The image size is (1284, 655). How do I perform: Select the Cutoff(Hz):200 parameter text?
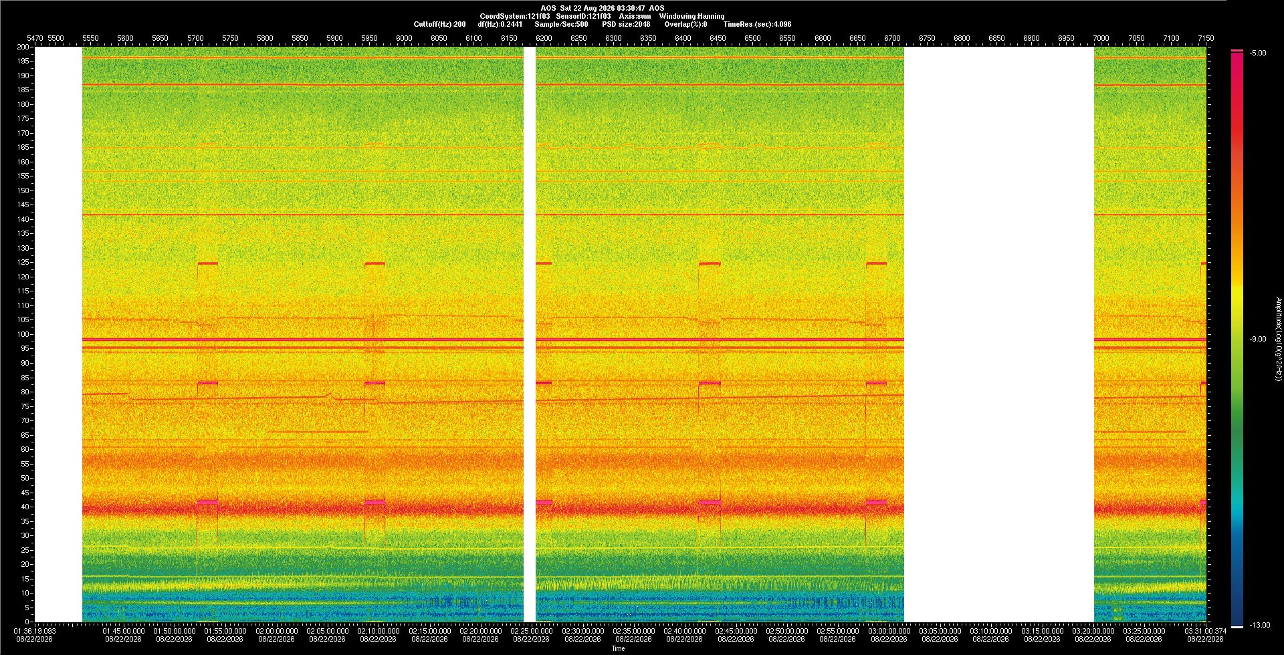[x=439, y=24]
